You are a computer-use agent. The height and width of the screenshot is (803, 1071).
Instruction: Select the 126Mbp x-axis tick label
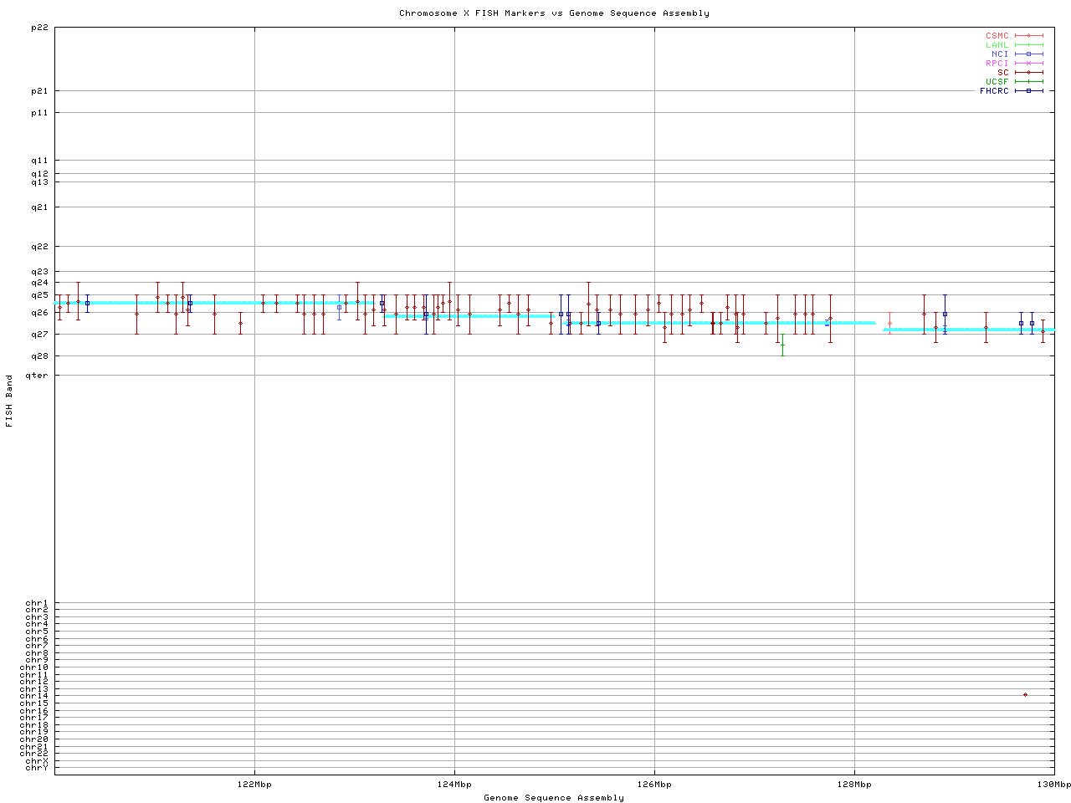[x=654, y=785]
